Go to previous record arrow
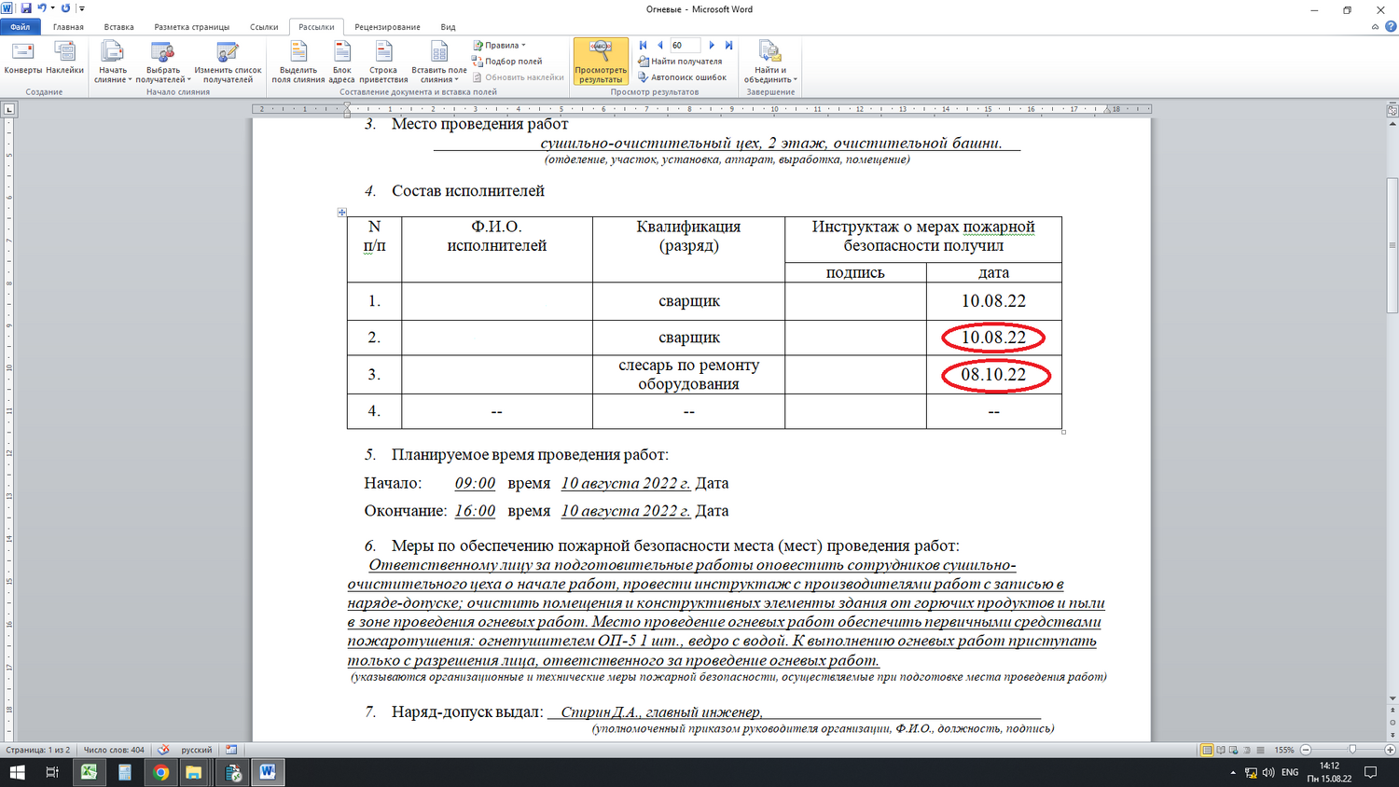Screen dimensions: 1399x787 click(659, 45)
